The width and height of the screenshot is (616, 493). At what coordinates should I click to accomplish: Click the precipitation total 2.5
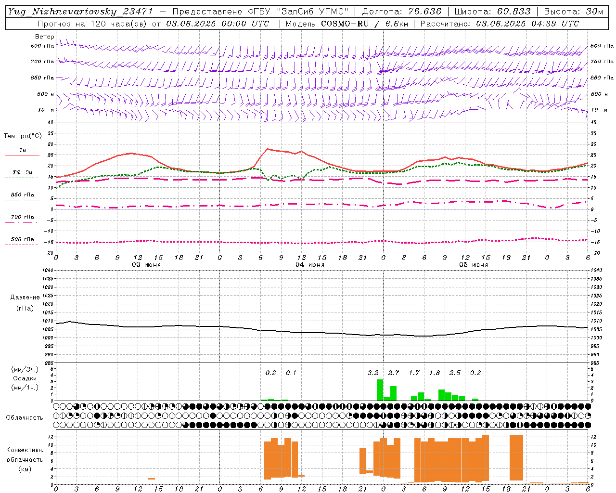pyautogui.click(x=455, y=373)
